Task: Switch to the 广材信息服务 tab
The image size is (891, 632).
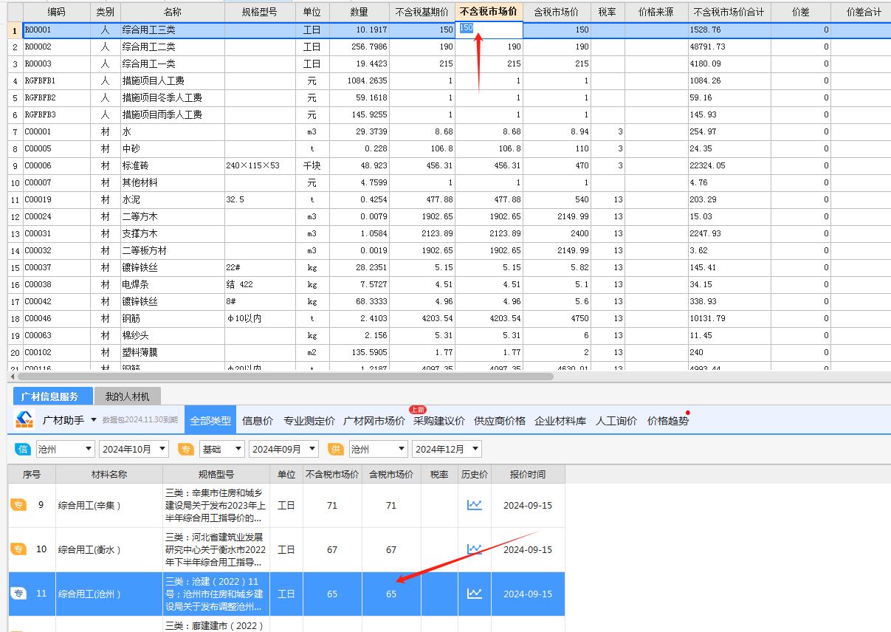Action: [x=53, y=396]
